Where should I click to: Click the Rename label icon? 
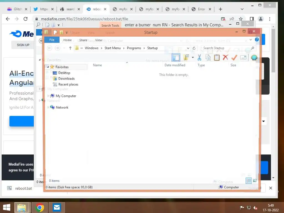(x=243, y=58)
